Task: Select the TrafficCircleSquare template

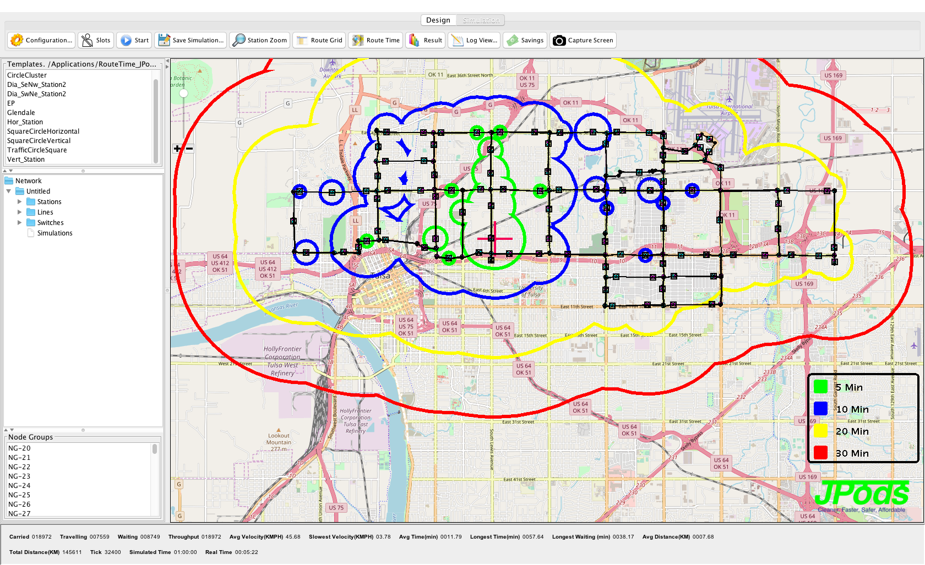Action: pos(37,150)
